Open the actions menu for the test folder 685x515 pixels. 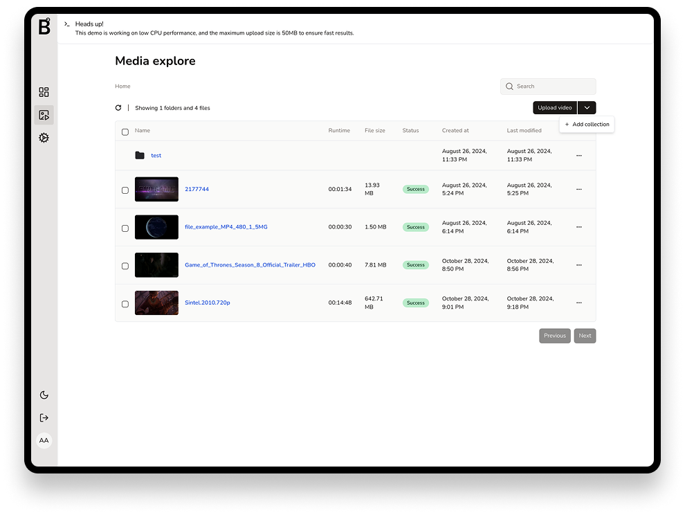pos(578,155)
